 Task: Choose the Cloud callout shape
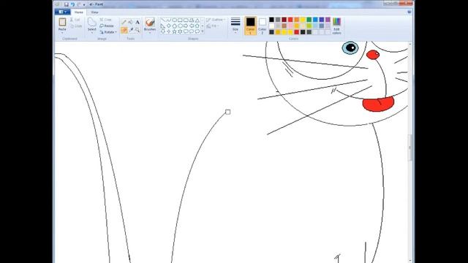coord(197,31)
